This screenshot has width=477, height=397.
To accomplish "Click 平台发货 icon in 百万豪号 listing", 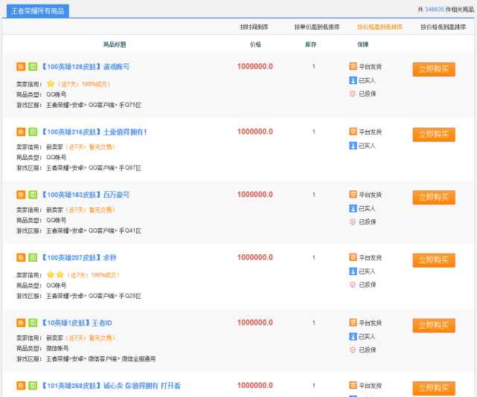I will coord(353,194).
